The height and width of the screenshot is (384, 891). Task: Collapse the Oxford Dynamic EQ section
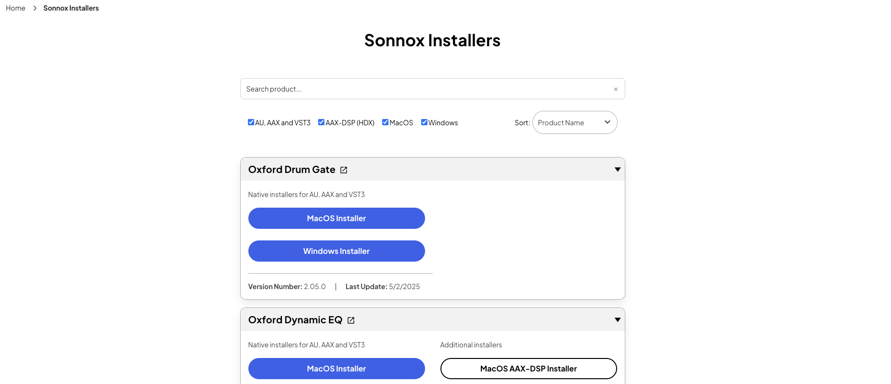pos(618,320)
